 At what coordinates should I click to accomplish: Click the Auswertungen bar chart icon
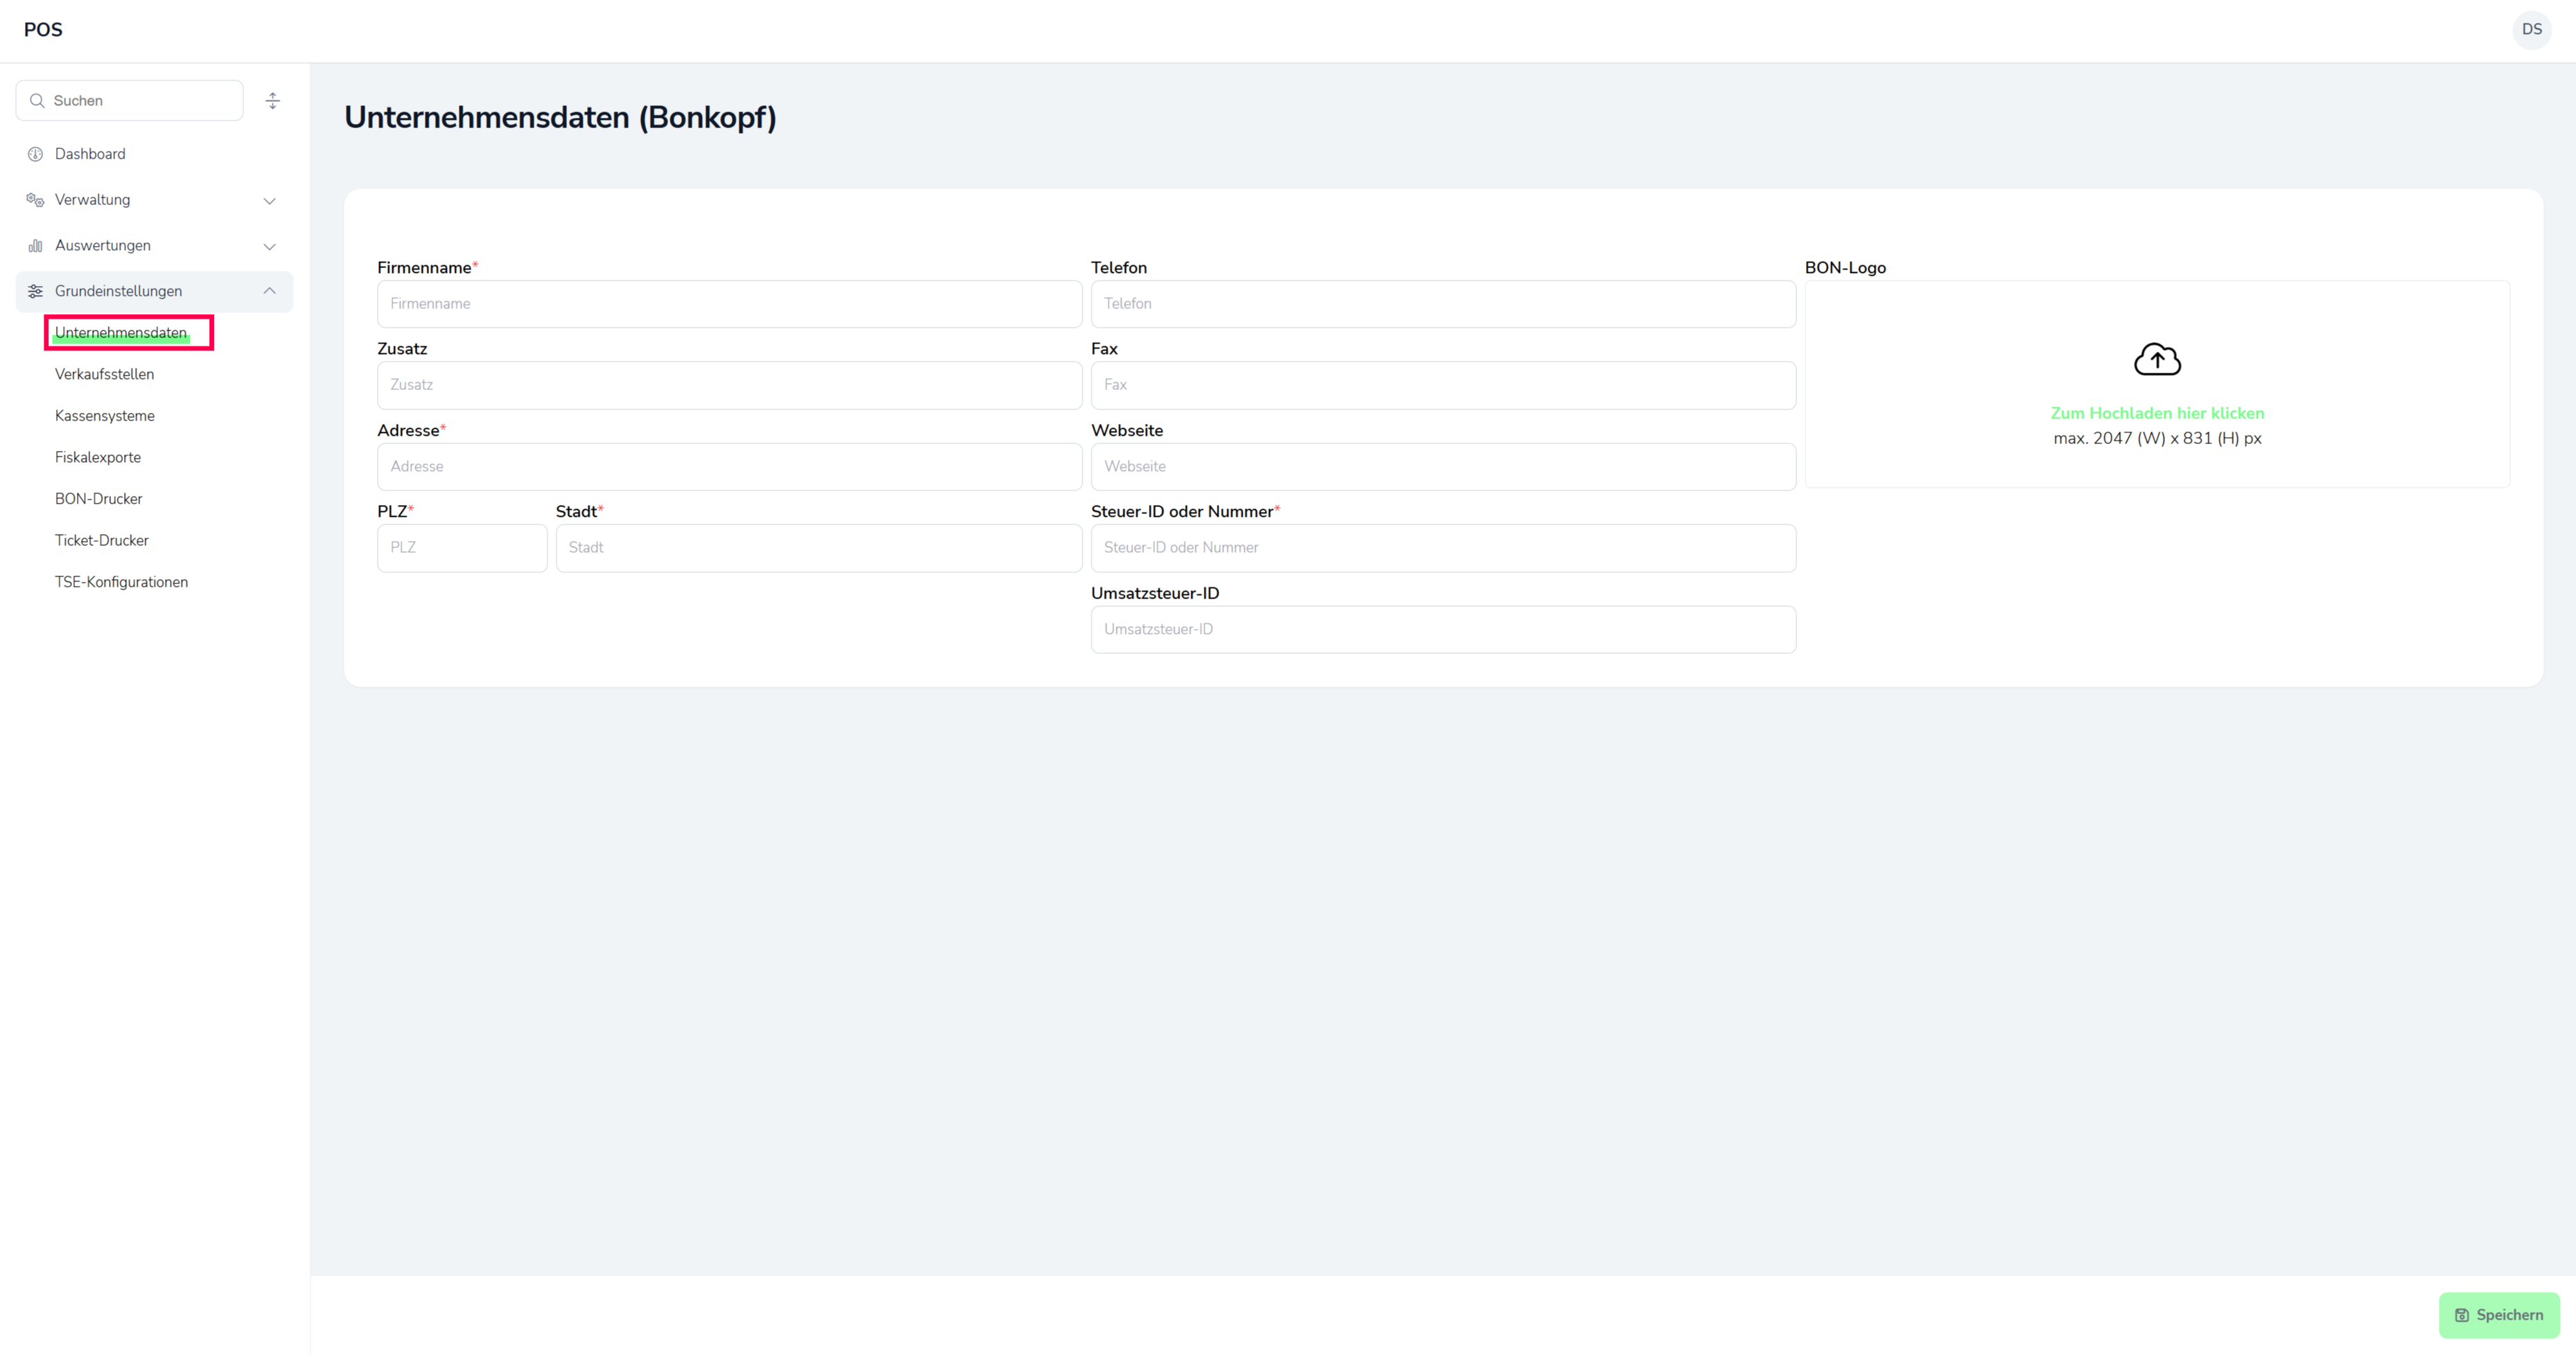(35, 246)
